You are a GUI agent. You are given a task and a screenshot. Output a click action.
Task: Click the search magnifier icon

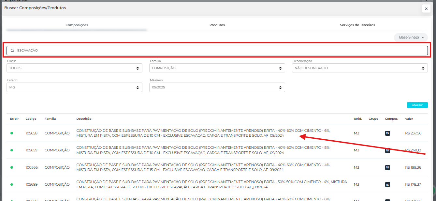[x=12, y=51]
